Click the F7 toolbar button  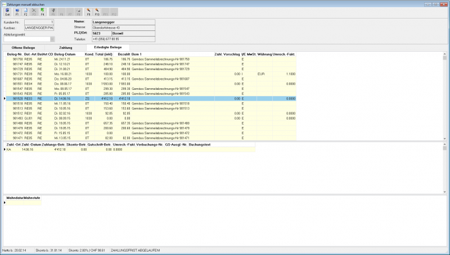[70, 12]
